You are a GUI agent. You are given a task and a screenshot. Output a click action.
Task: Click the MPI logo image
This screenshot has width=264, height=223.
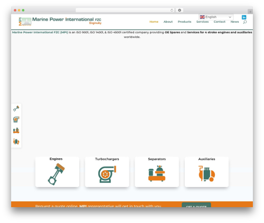[x=25, y=22]
